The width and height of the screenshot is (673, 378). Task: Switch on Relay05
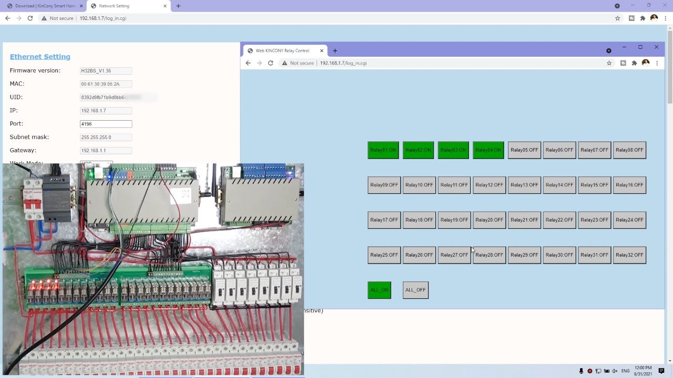click(524, 150)
